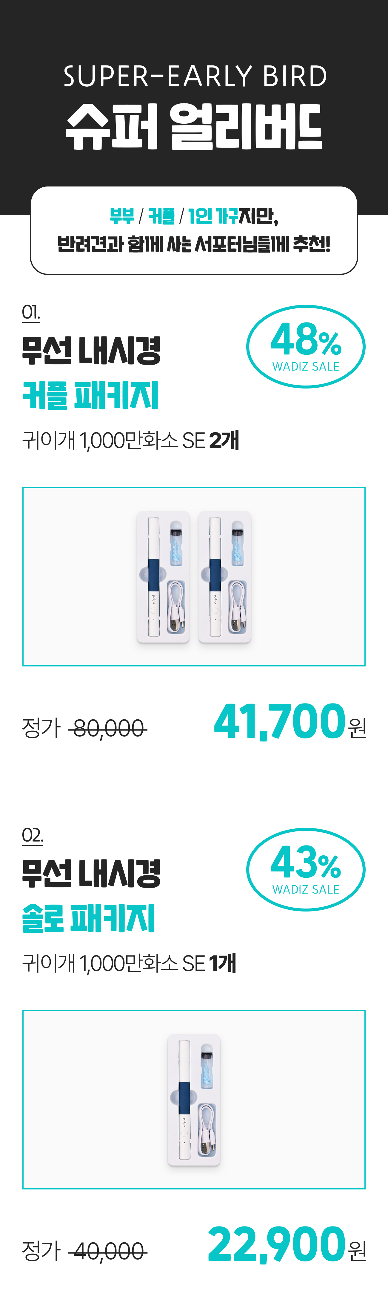Click 무선 내시경 heading above 솔로 패키지

(91, 874)
